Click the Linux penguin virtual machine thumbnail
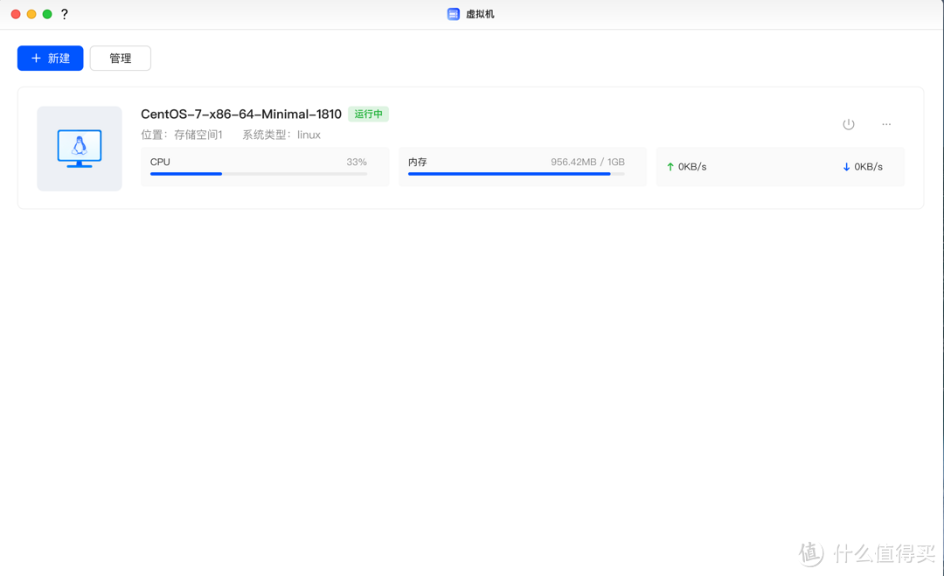Image resolution: width=944 pixels, height=576 pixels. tap(80, 149)
